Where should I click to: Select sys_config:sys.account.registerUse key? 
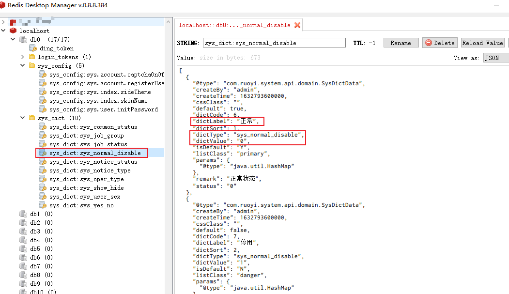(107, 83)
